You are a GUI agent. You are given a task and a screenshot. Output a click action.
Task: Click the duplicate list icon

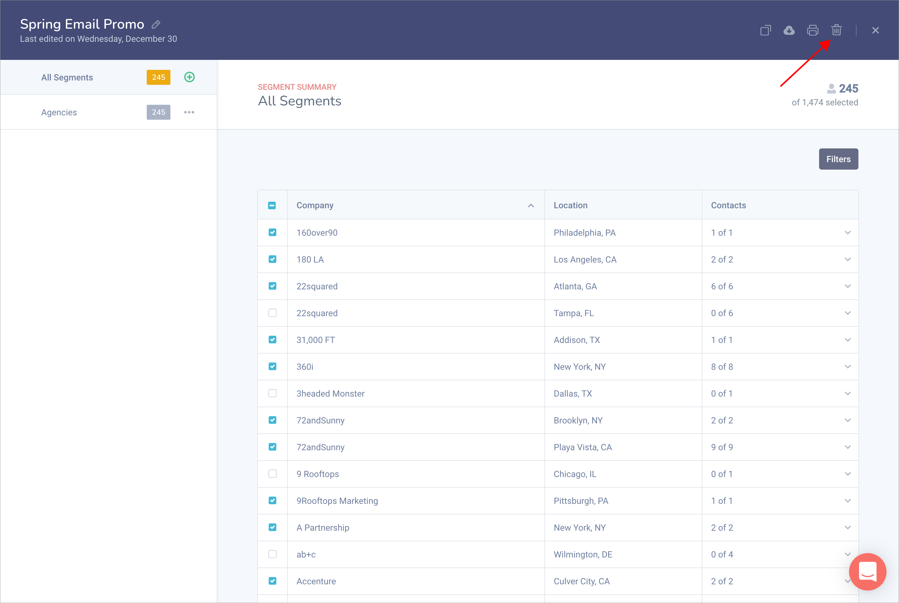point(765,30)
